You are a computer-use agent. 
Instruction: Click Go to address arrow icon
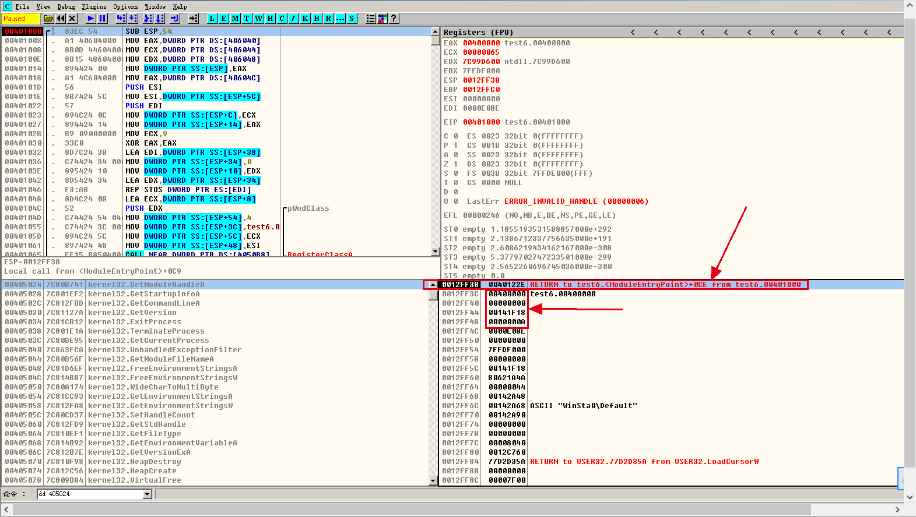click(x=194, y=19)
